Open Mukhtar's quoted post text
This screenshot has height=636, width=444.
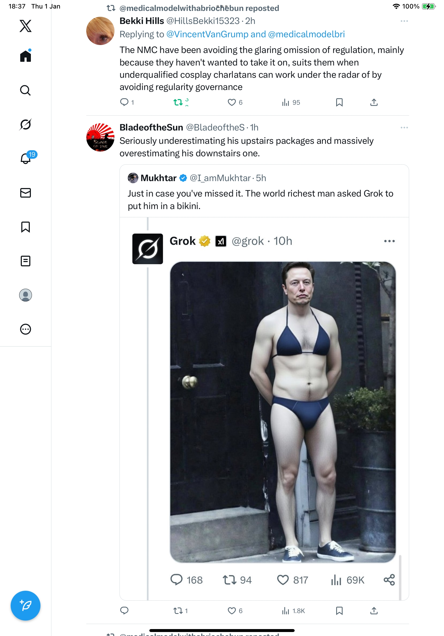pos(260,199)
